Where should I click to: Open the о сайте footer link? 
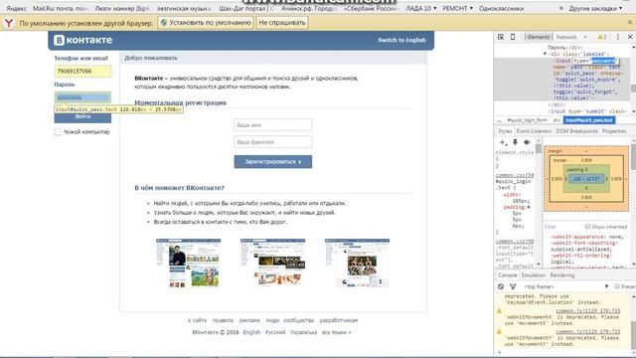pos(197,320)
